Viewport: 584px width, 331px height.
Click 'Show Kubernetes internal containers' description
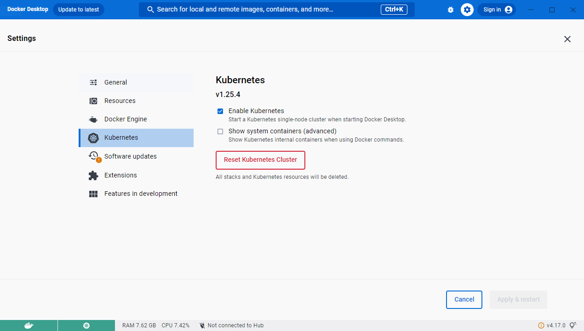point(316,140)
